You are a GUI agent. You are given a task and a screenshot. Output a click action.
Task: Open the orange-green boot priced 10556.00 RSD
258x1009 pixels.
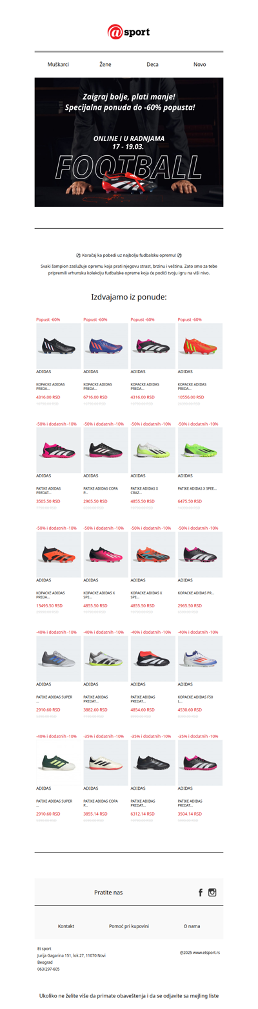[x=200, y=346]
